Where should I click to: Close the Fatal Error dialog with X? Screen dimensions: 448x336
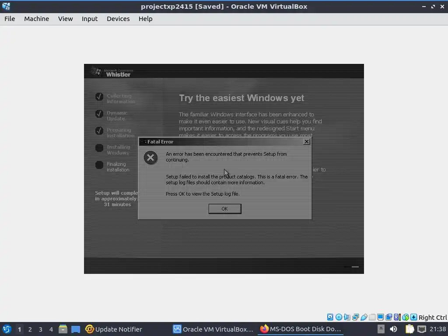point(307,141)
